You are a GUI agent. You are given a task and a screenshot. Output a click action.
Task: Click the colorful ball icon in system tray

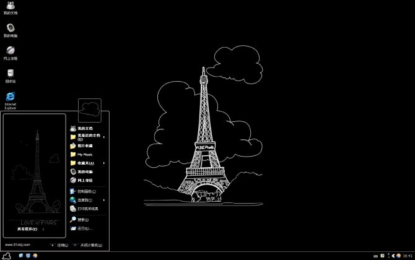pos(398,256)
